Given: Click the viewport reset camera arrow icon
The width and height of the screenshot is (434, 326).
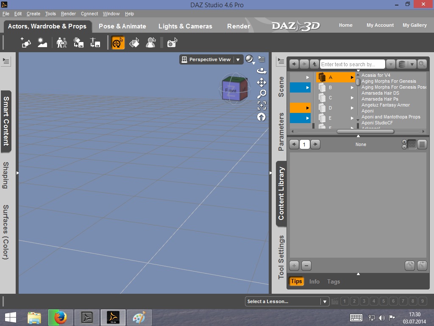Looking at the screenshot, I should 262,117.
